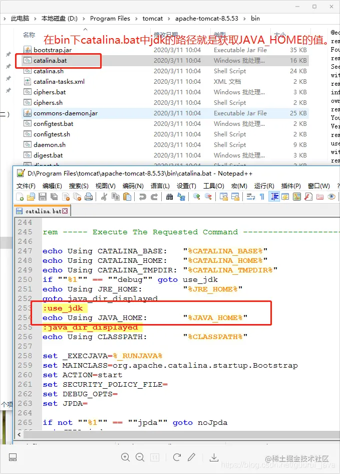
Task: Toggle Word Wrap icon in toolbar
Action: click(x=251, y=197)
